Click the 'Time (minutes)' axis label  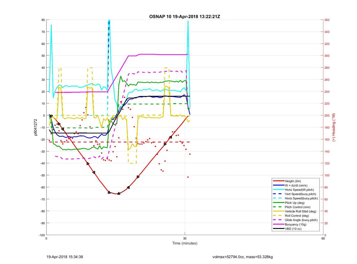pyautogui.click(x=185, y=243)
